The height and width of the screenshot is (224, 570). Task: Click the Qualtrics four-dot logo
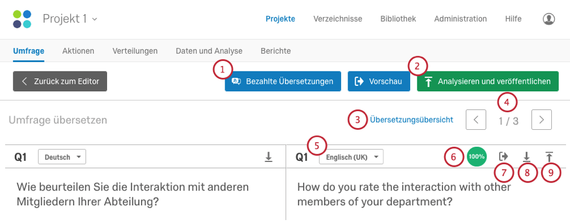(x=22, y=19)
